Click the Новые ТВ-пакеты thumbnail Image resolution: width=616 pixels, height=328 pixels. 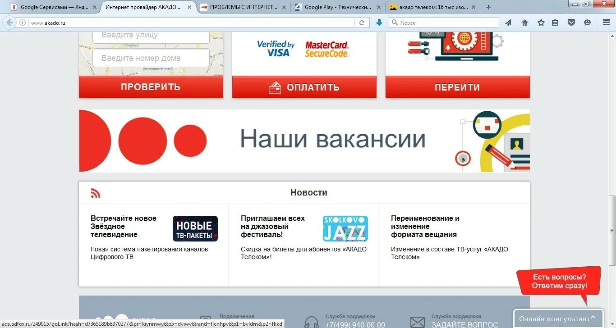coord(195,228)
